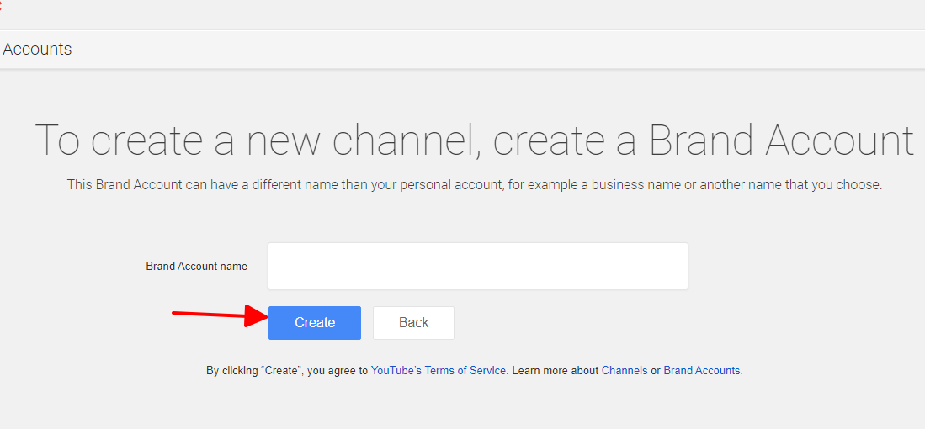
Task: Open YouTube's Terms of Service link
Action: pos(439,371)
